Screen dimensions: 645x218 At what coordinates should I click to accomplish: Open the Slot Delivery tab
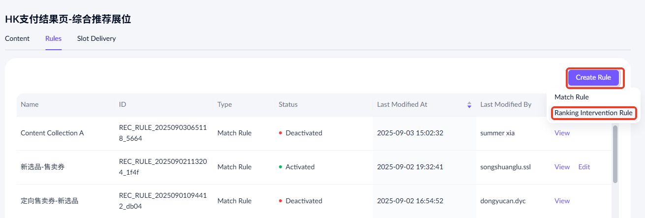(x=96, y=38)
